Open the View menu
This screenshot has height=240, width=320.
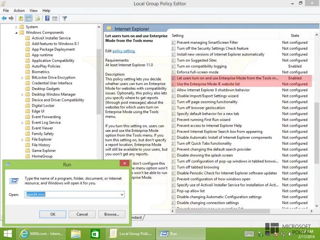pyautogui.click(x=33, y=11)
